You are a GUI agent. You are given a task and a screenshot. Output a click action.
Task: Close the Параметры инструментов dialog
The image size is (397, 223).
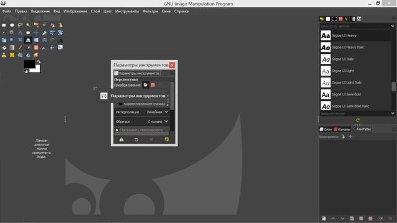point(172,65)
